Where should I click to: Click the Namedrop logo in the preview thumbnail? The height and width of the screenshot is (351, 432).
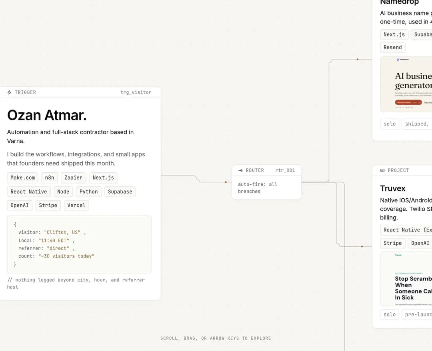coord(403,60)
